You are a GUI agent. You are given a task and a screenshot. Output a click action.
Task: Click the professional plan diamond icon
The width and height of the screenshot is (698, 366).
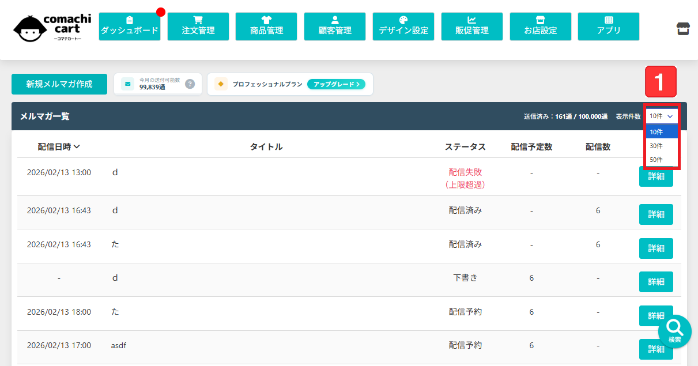pyautogui.click(x=221, y=84)
